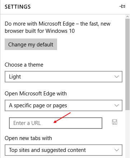Image resolution: width=130 pixels, height=158 pixels.
Task: Pin the Settings pane open
Action: (x=122, y=6)
